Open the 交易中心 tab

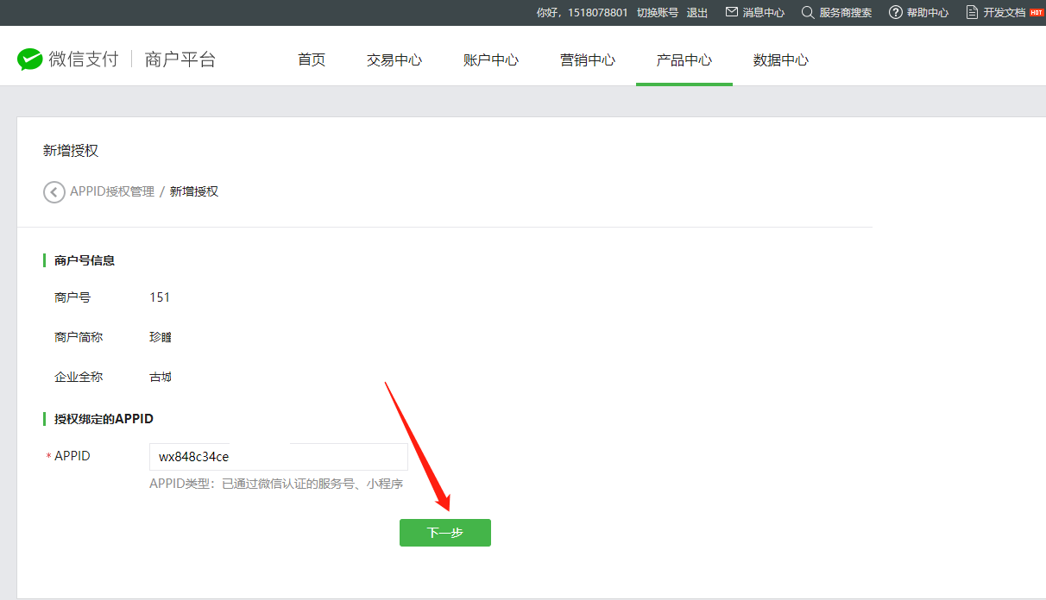pyautogui.click(x=394, y=59)
